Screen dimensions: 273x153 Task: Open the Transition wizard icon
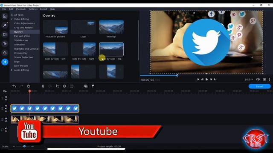86,86
